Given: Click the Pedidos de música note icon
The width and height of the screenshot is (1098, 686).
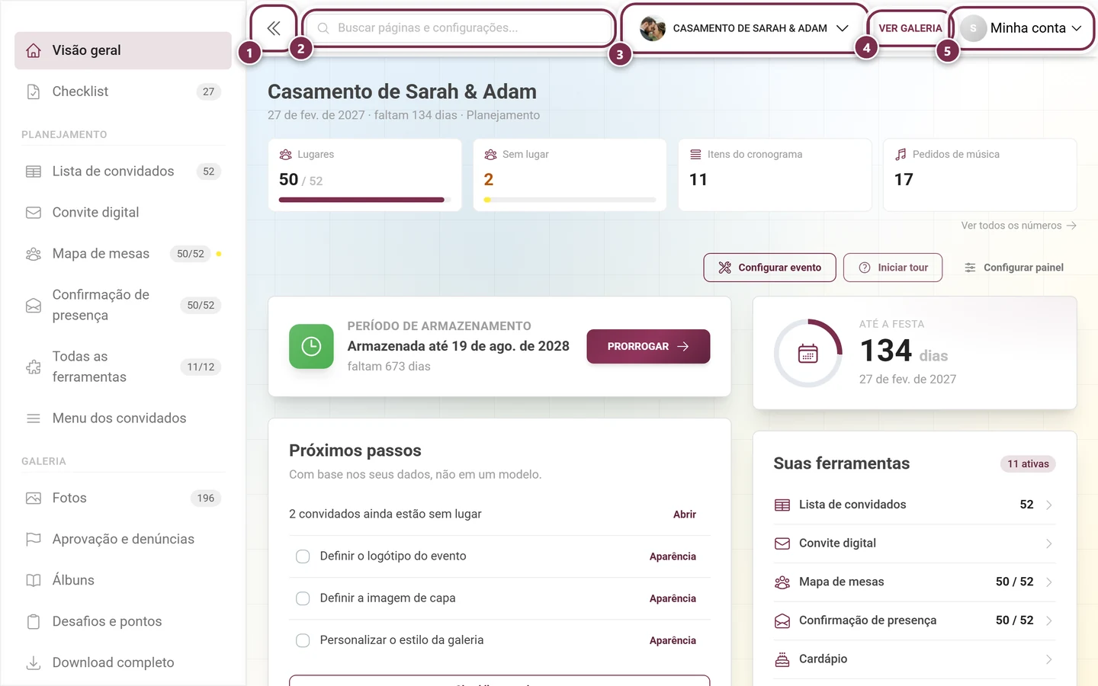Looking at the screenshot, I should [x=901, y=154].
